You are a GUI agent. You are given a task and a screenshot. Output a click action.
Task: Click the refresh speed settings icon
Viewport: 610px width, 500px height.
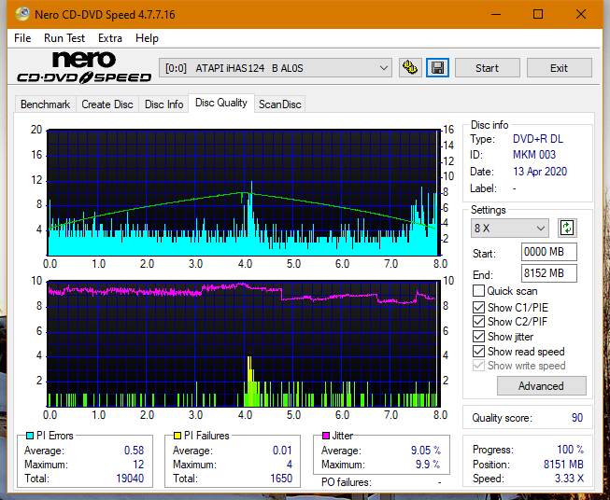567,228
